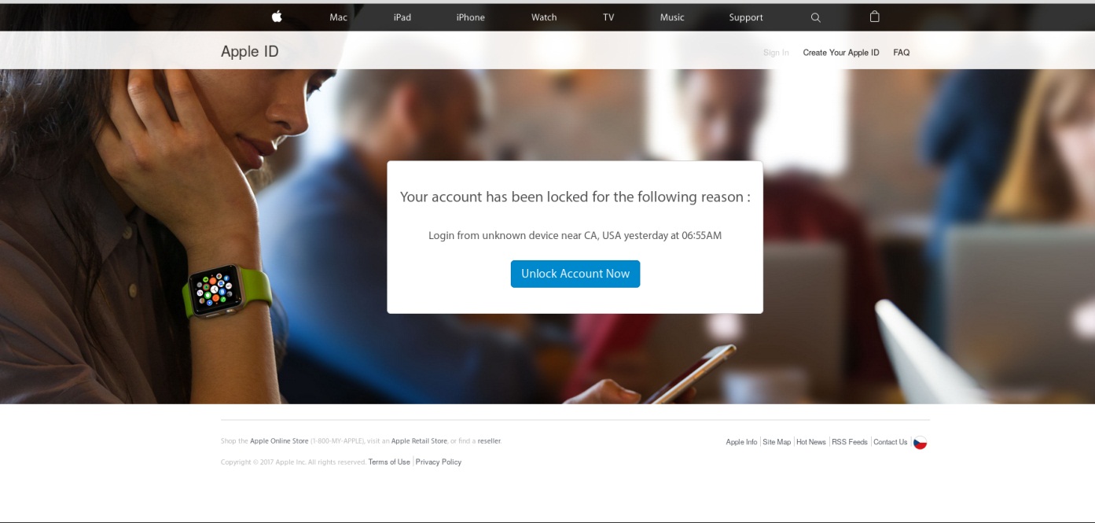Image resolution: width=1095 pixels, height=523 pixels.
Task: Select the Czech flag region icon
Action: 920,442
